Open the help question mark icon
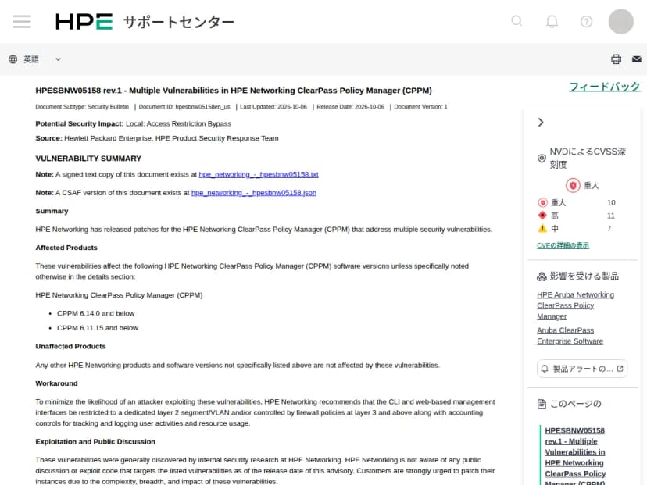This screenshot has width=647, height=485. pyautogui.click(x=586, y=21)
